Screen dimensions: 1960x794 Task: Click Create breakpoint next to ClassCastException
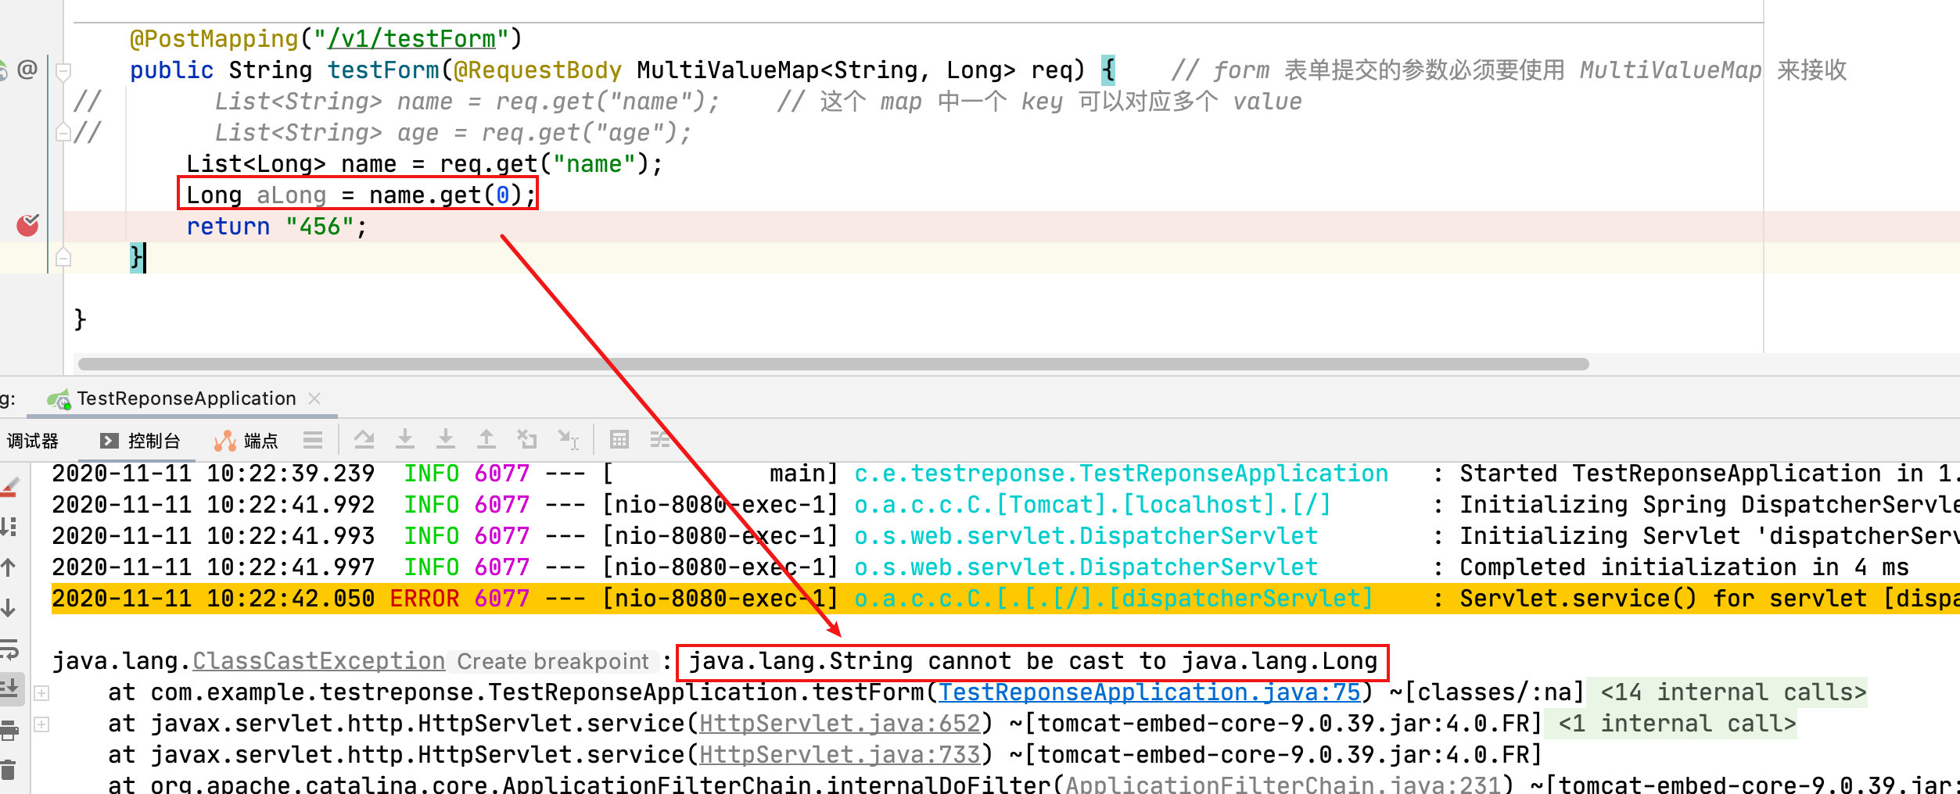pyautogui.click(x=553, y=661)
